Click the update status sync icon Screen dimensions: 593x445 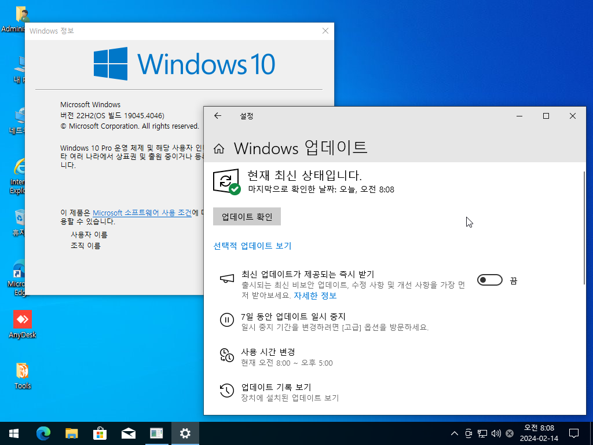click(226, 181)
